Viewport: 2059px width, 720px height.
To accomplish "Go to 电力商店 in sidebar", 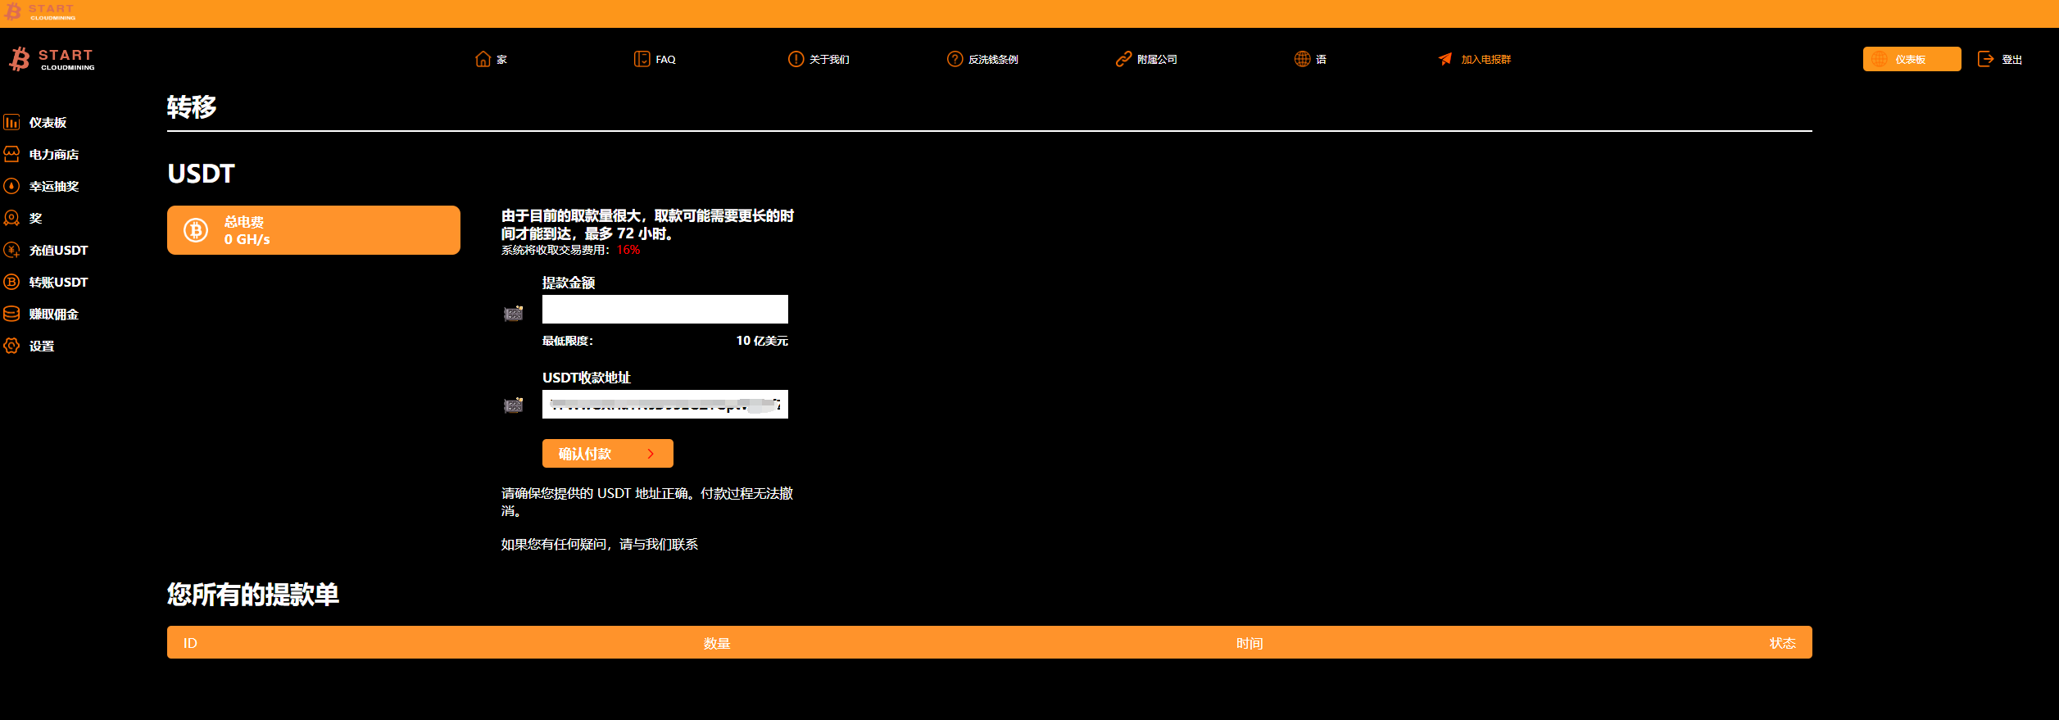I will [53, 155].
